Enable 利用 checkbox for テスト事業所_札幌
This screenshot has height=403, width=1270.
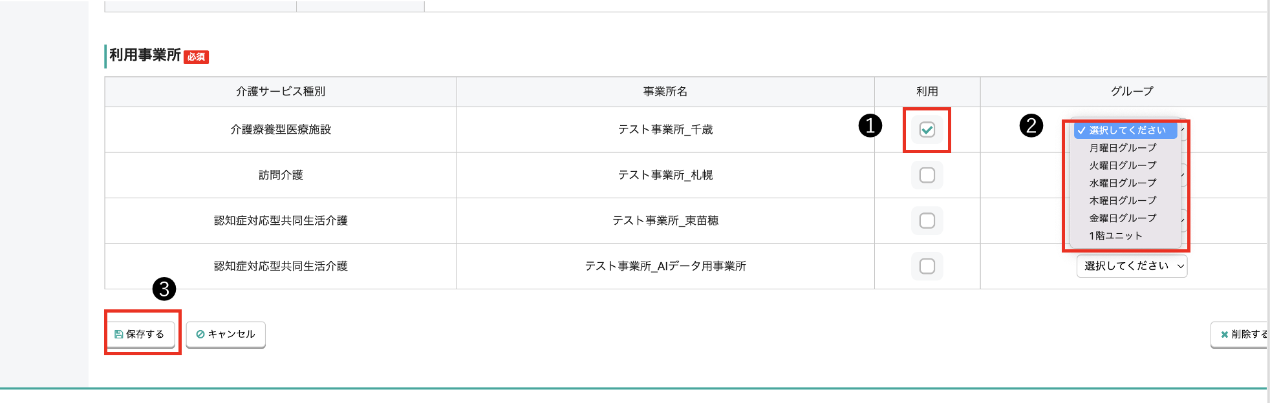pos(927,175)
